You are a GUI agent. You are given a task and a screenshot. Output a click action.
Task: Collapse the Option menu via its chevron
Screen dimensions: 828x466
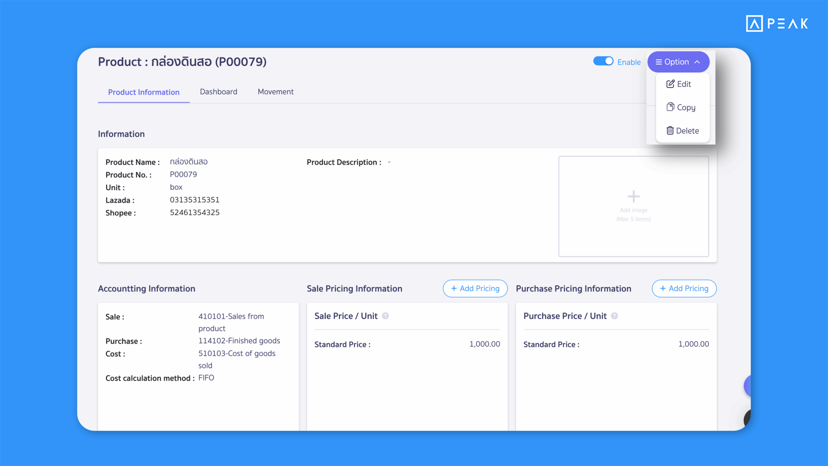697,62
